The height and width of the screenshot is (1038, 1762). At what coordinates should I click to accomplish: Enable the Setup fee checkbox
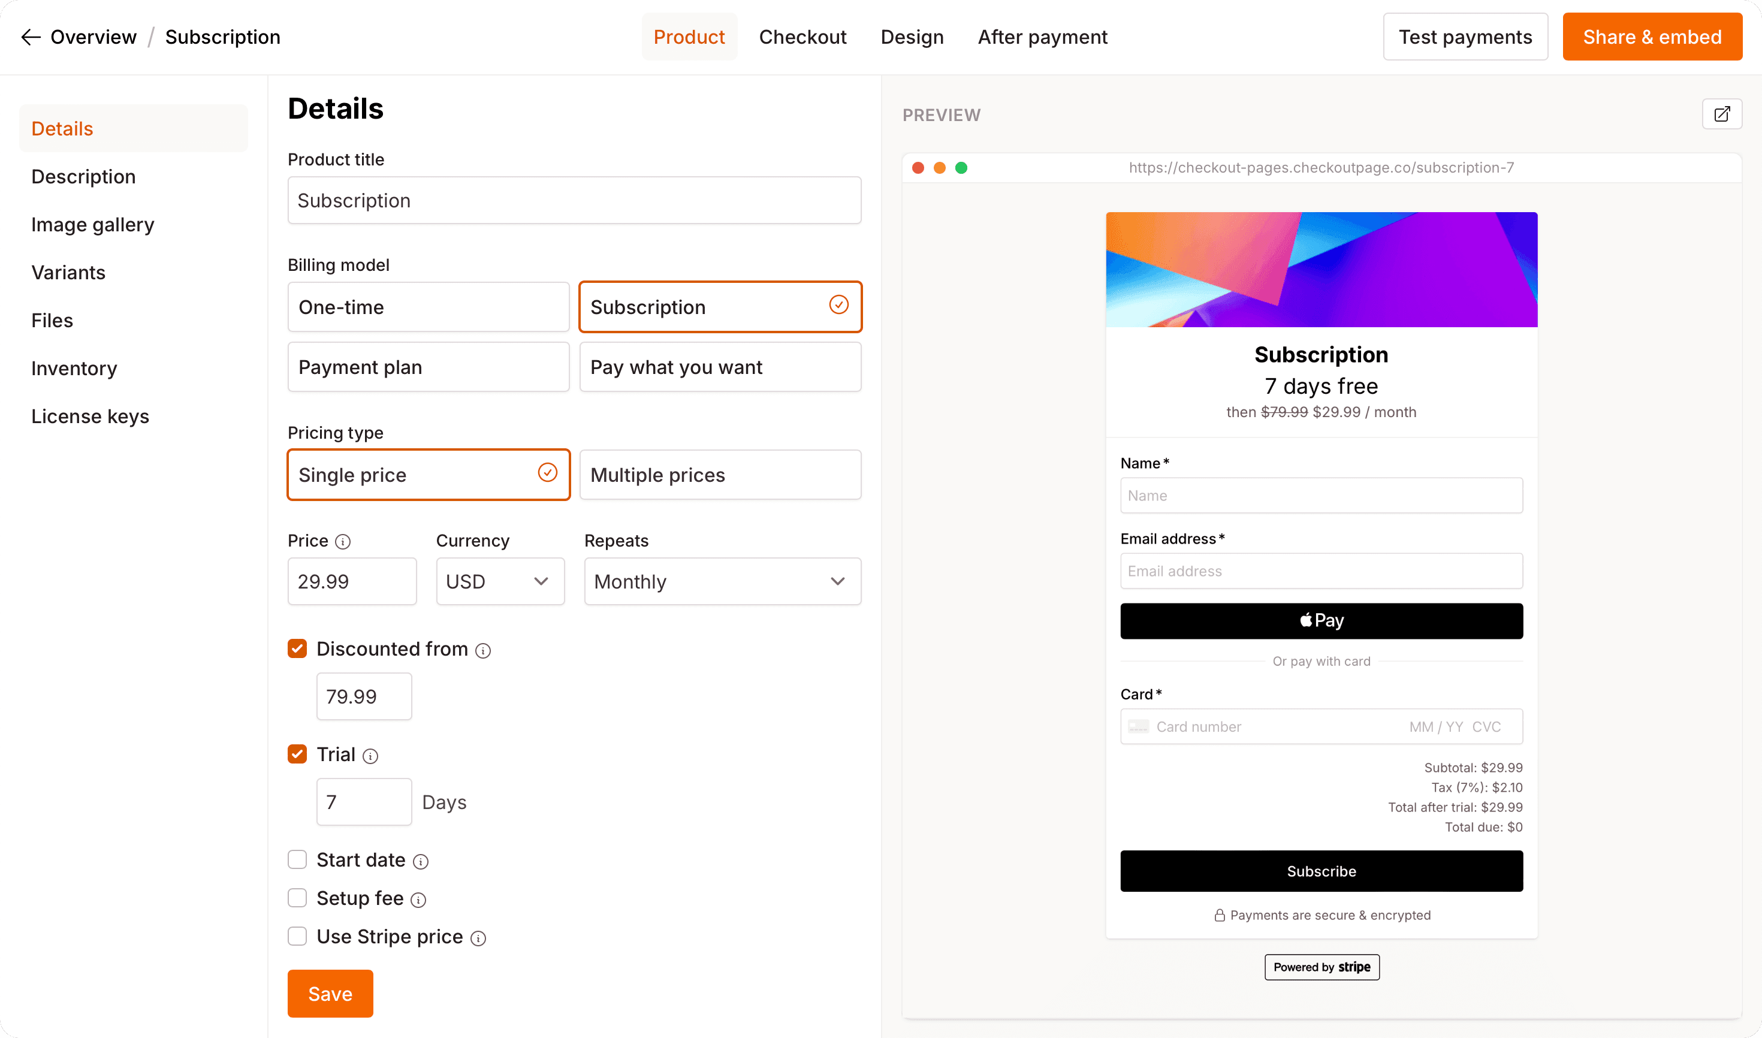297,898
